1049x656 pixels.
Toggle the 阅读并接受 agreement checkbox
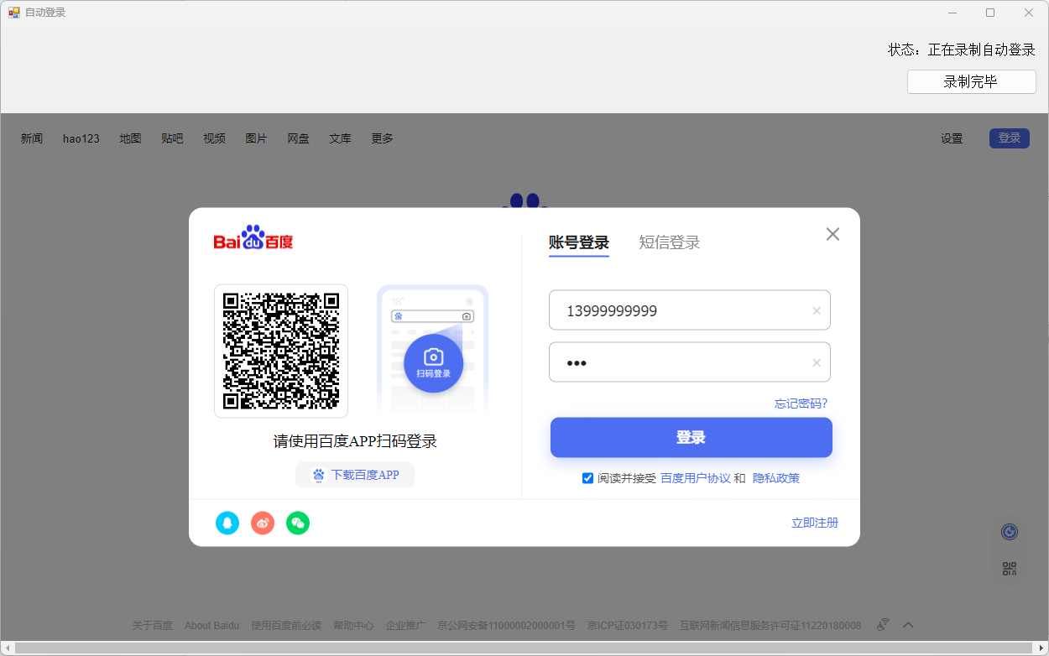(588, 478)
